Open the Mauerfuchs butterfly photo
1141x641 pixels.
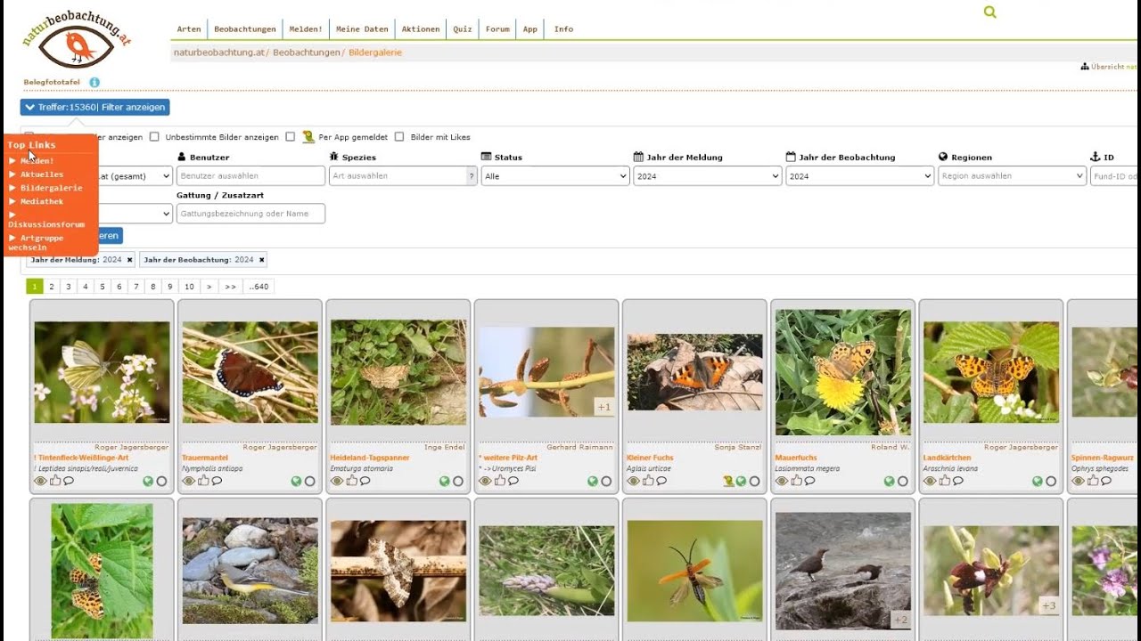(x=842, y=372)
